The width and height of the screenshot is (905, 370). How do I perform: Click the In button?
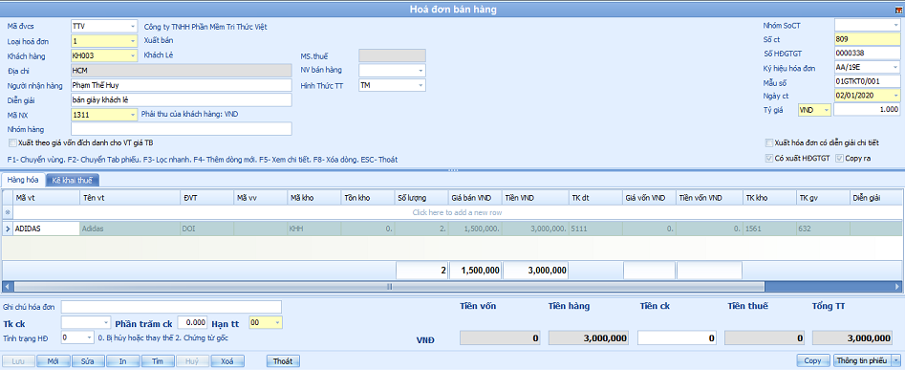tap(123, 361)
